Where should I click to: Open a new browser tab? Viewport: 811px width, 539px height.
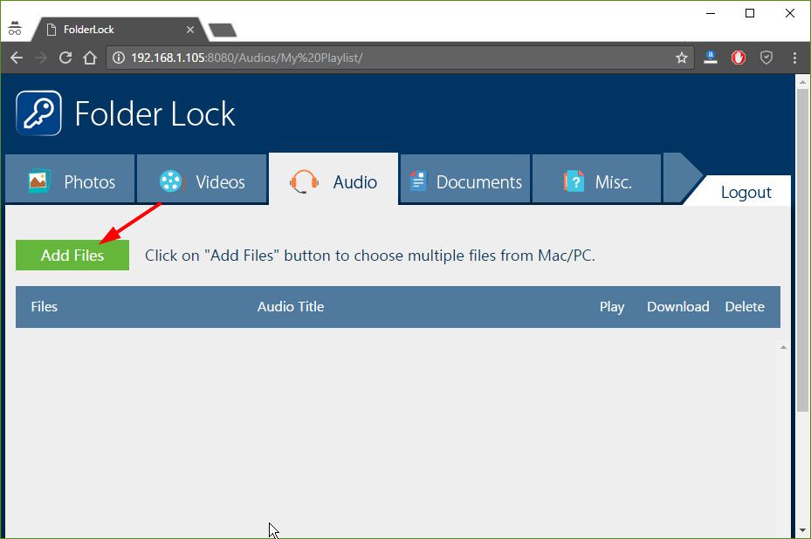[223, 30]
